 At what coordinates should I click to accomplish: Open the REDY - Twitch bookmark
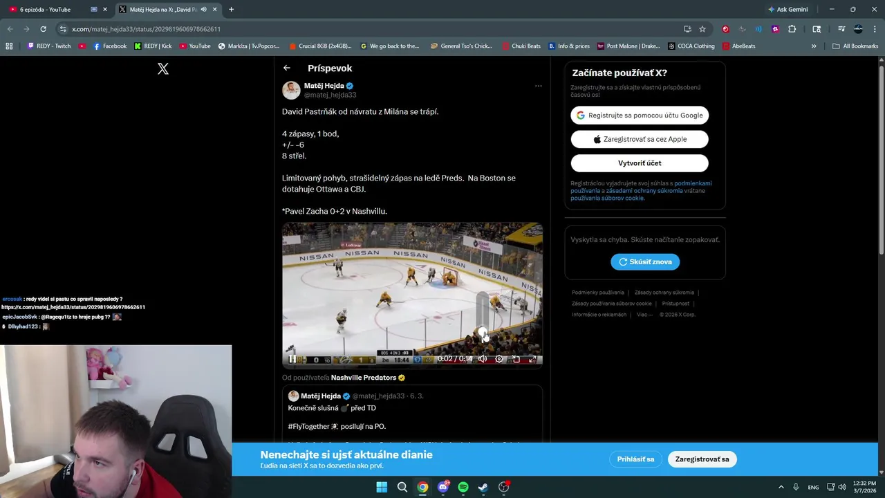pyautogui.click(x=49, y=46)
